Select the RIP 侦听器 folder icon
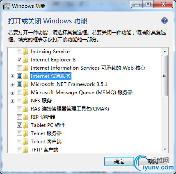176x174 pixels. tap(25, 117)
